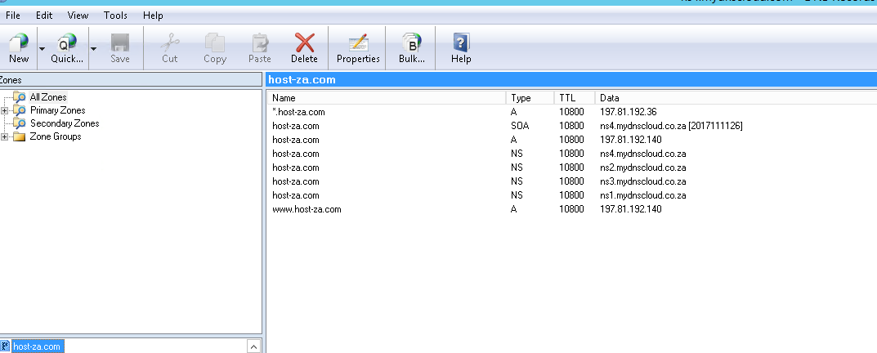
Task: Open the File menu
Action: tap(13, 15)
